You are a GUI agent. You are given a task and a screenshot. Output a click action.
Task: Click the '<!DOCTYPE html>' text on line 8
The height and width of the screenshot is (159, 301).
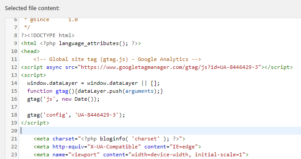click(50, 35)
